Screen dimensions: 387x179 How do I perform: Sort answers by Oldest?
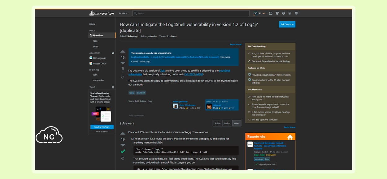(x=227, y=123)
